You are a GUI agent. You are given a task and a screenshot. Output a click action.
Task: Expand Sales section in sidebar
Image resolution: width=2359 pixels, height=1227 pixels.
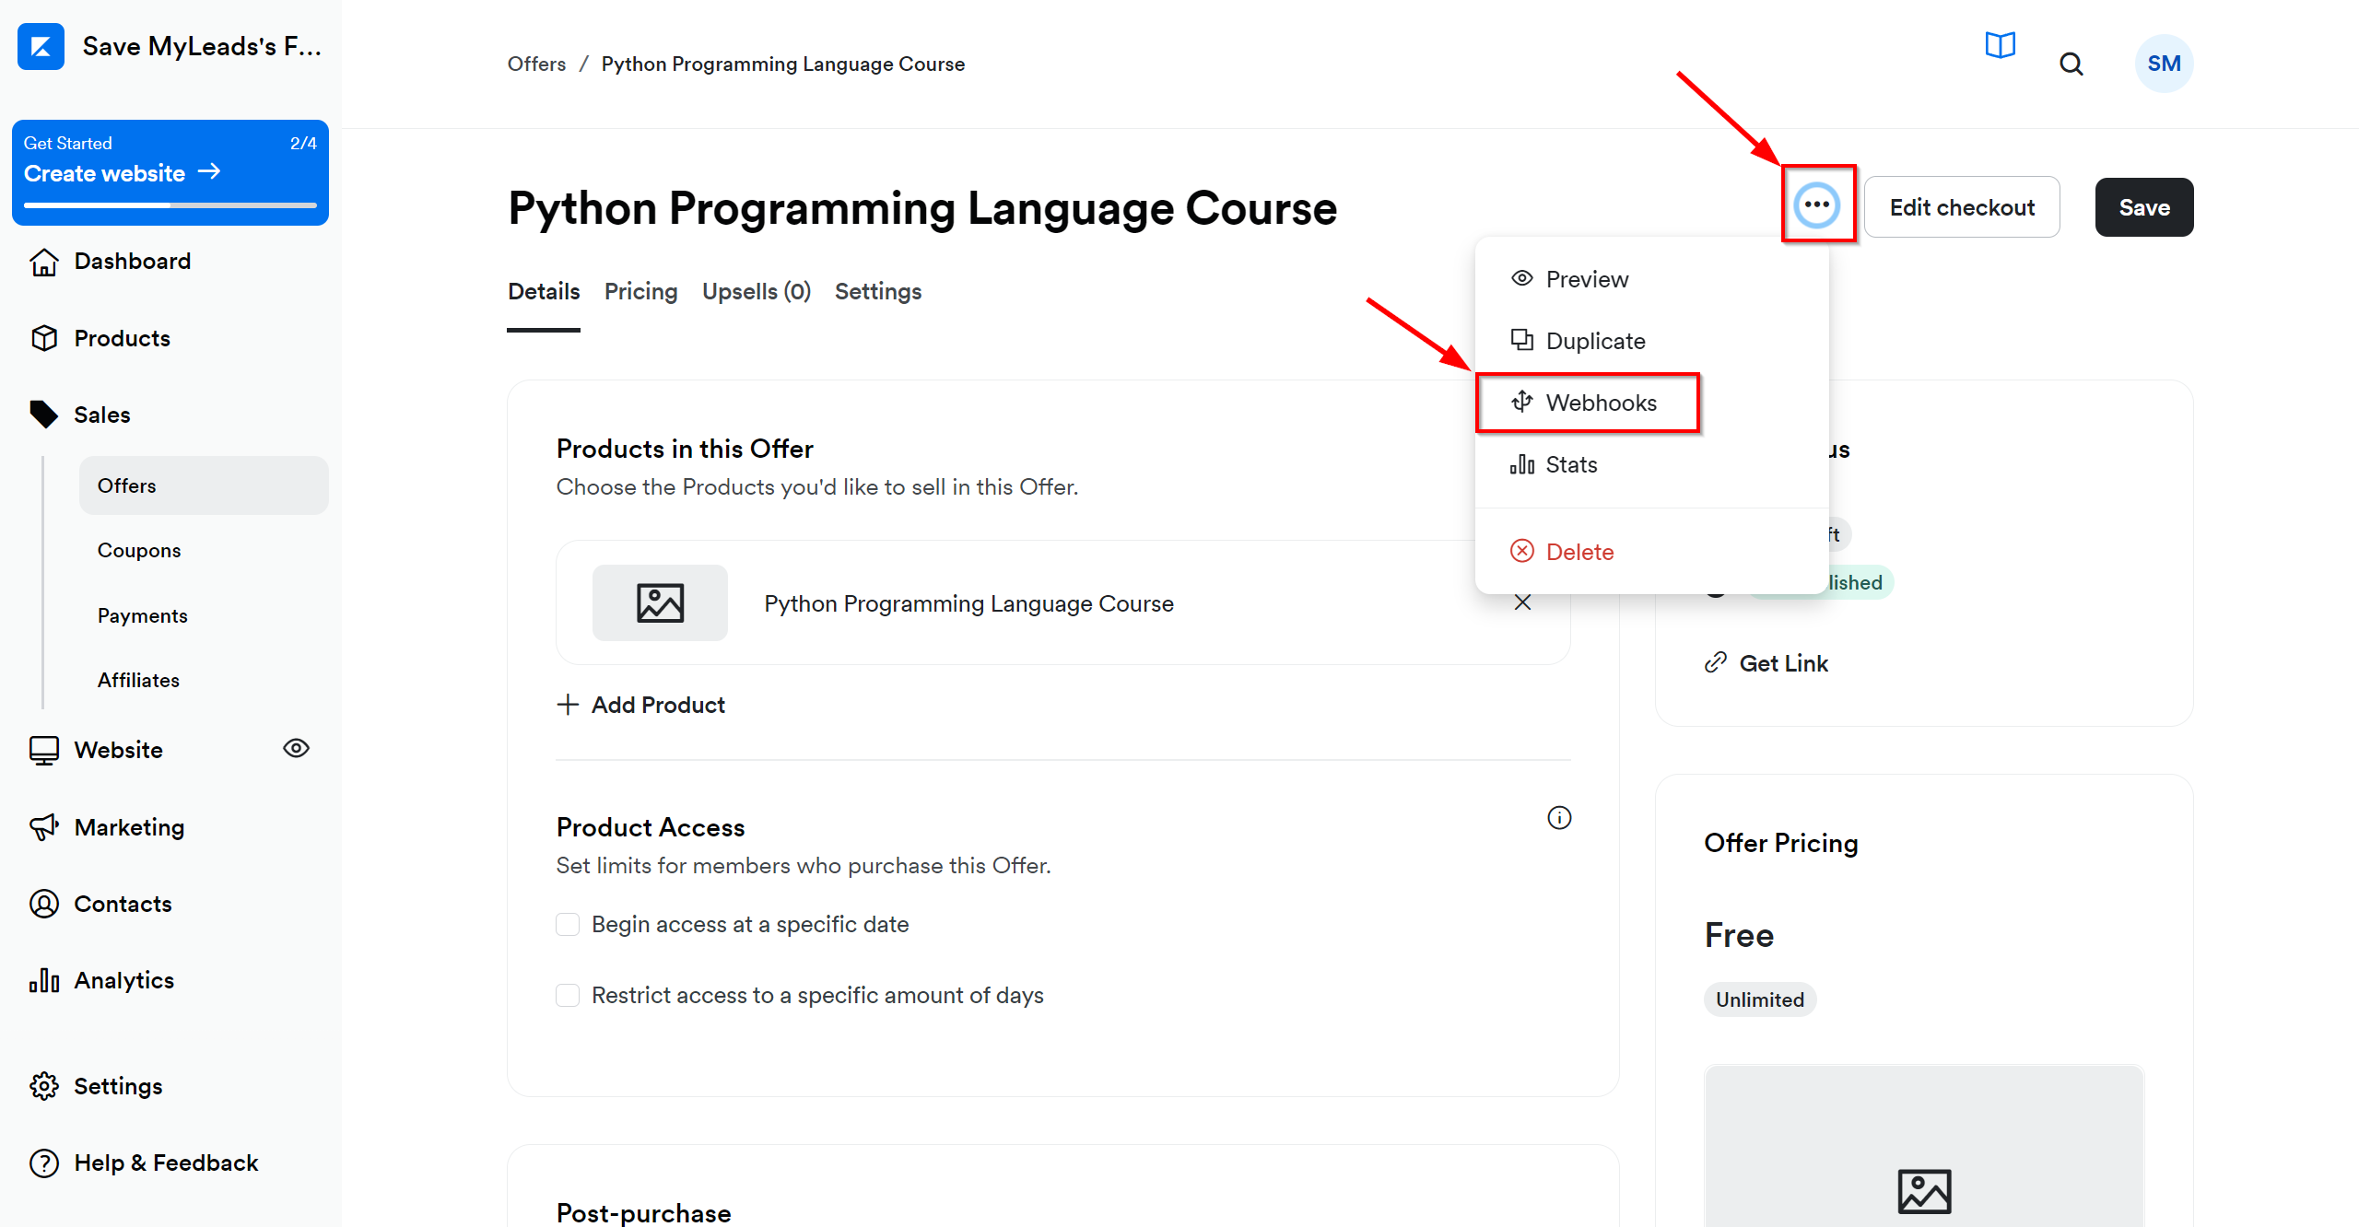[x=101, y=415]
